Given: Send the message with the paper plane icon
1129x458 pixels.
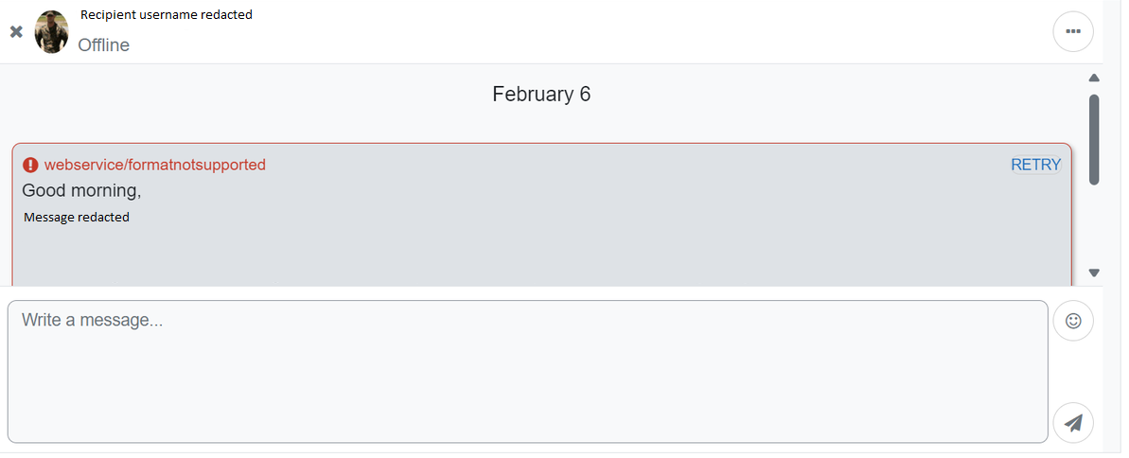Looking at the screenshot, I should point(1073,423).
